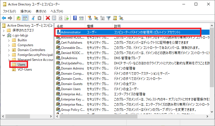Open the 表示(V) menu
Image resolution: width=215 pixels, height=126 pixels.
[41, 11]
